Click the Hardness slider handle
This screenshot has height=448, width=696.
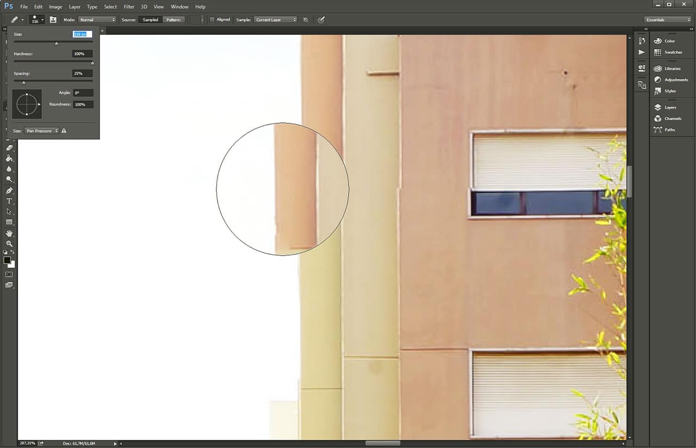92,63
